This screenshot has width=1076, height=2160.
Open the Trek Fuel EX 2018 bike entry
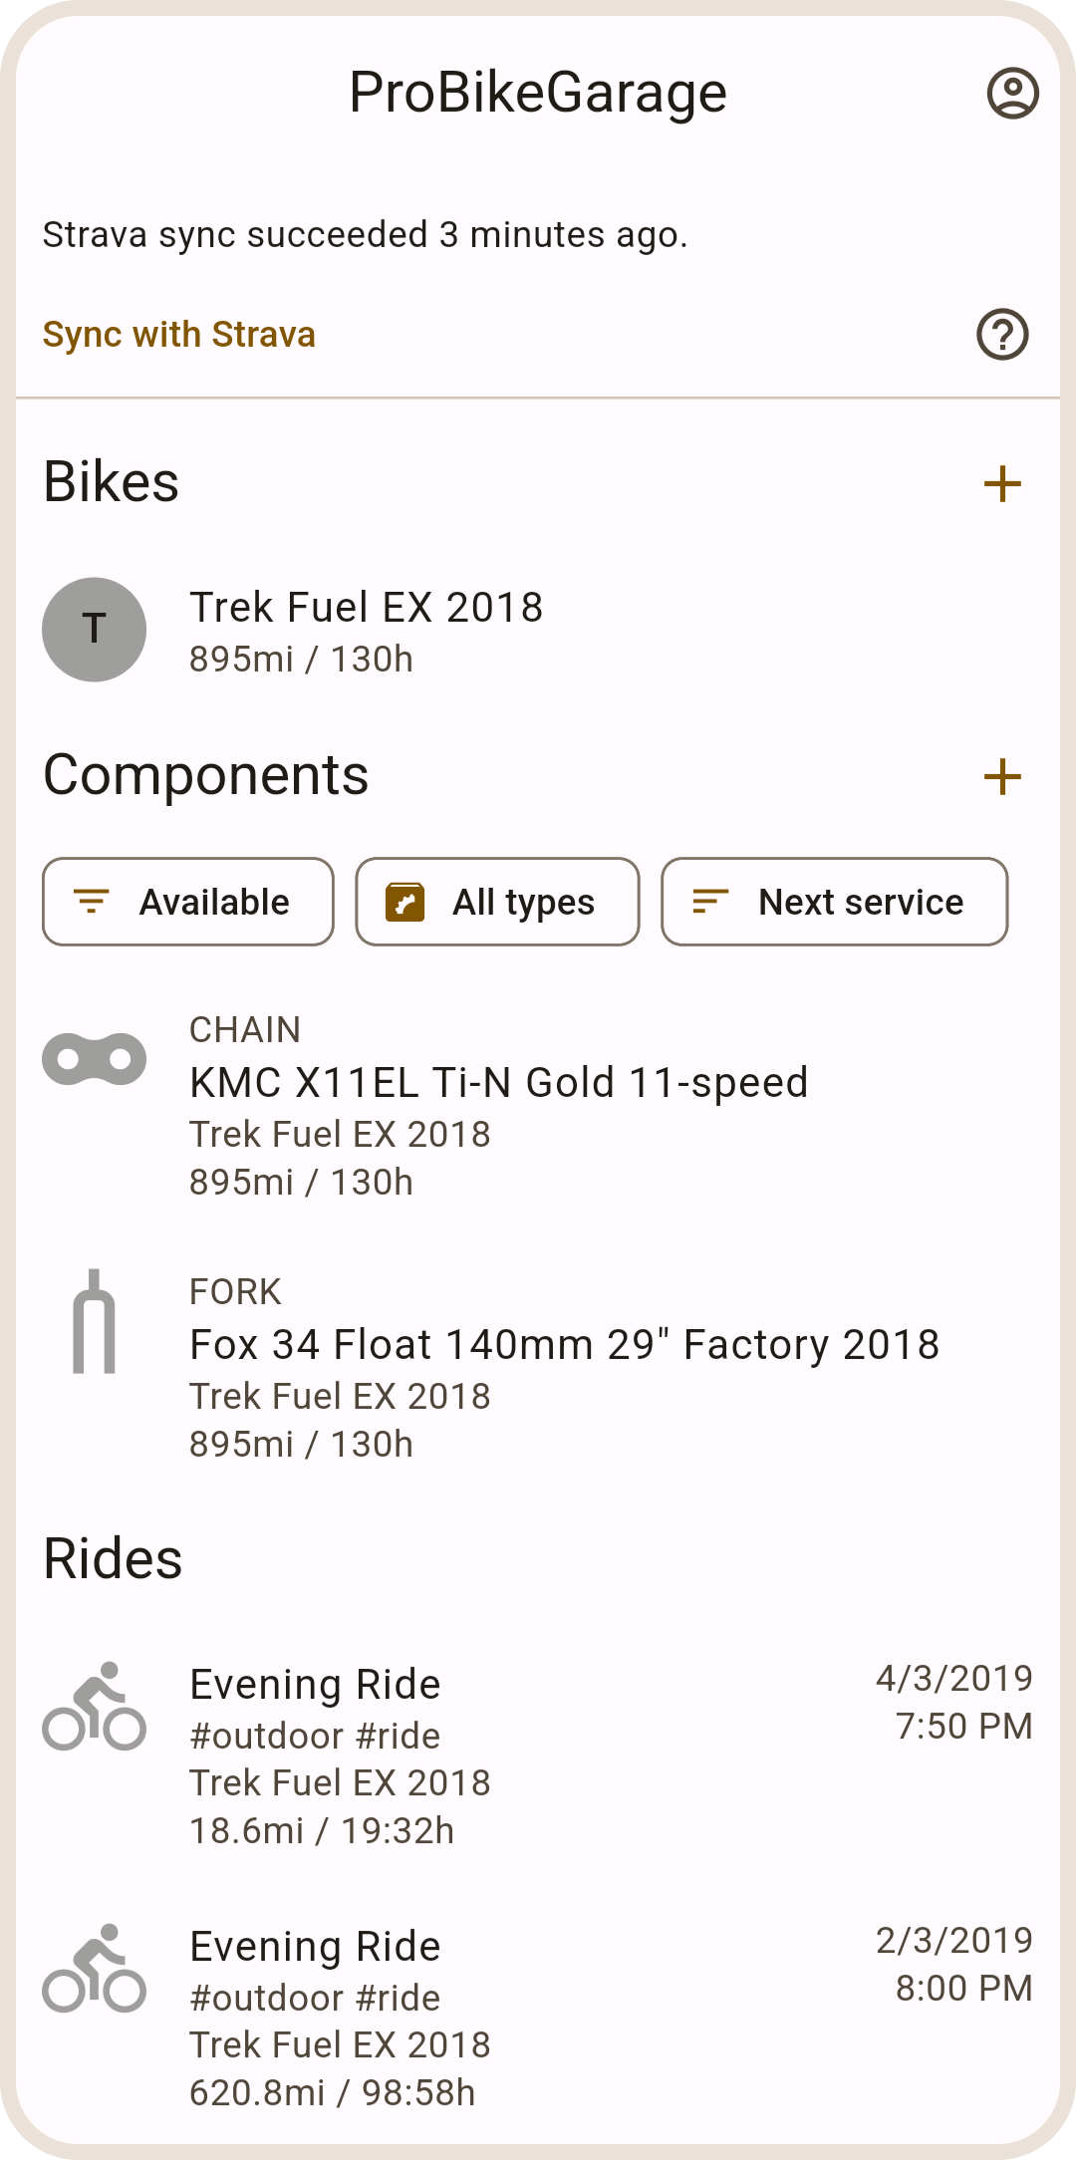click(x=367, y=630)
